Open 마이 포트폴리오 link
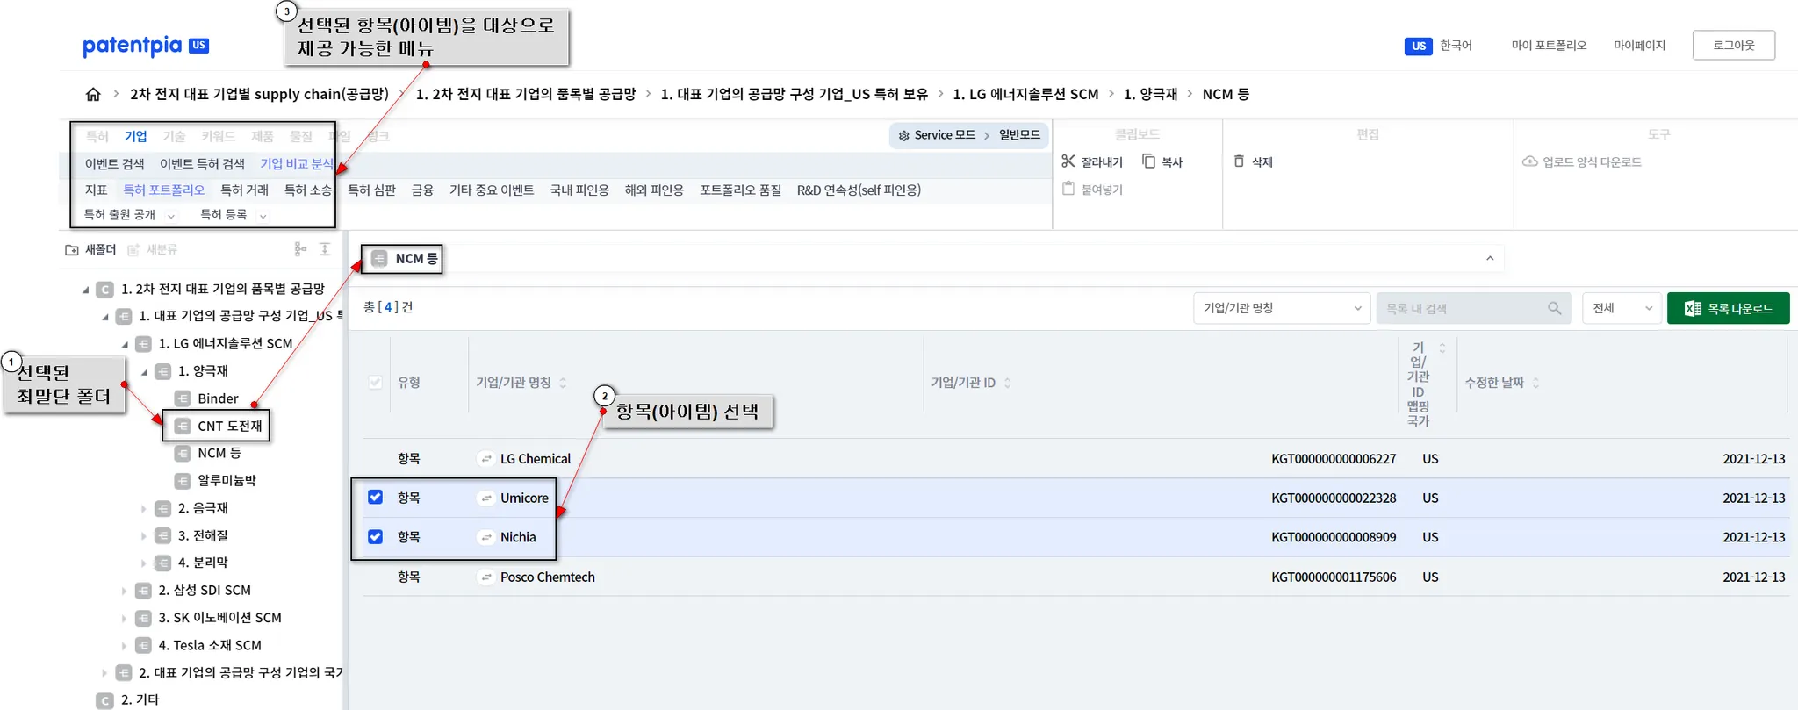Viewport: 1798px width, 710px height. tap(1549, 45)
